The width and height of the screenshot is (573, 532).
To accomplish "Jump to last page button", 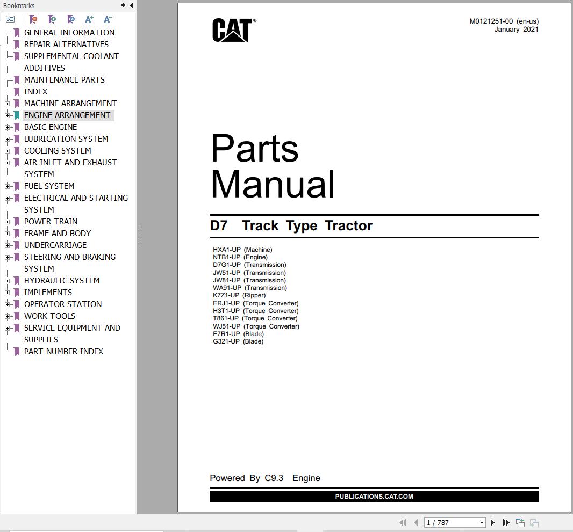I will coord(506,522).
